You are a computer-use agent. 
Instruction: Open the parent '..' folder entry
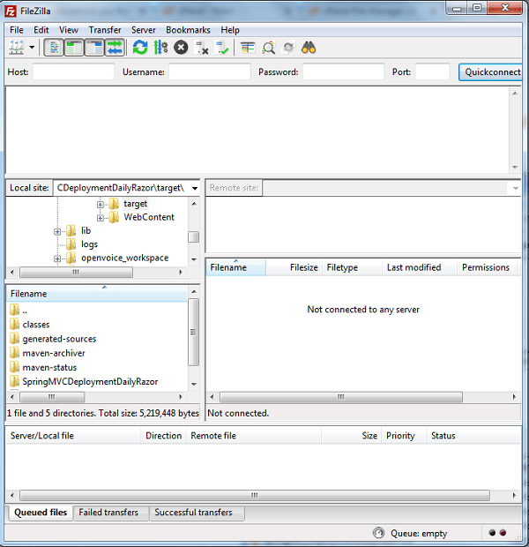tap(19, 311)
